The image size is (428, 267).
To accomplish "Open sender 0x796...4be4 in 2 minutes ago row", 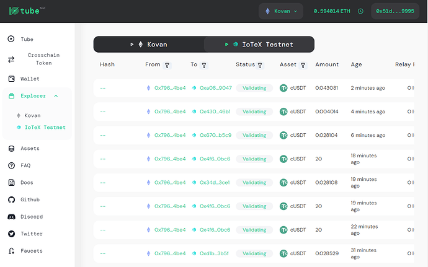I will [170, 88].
